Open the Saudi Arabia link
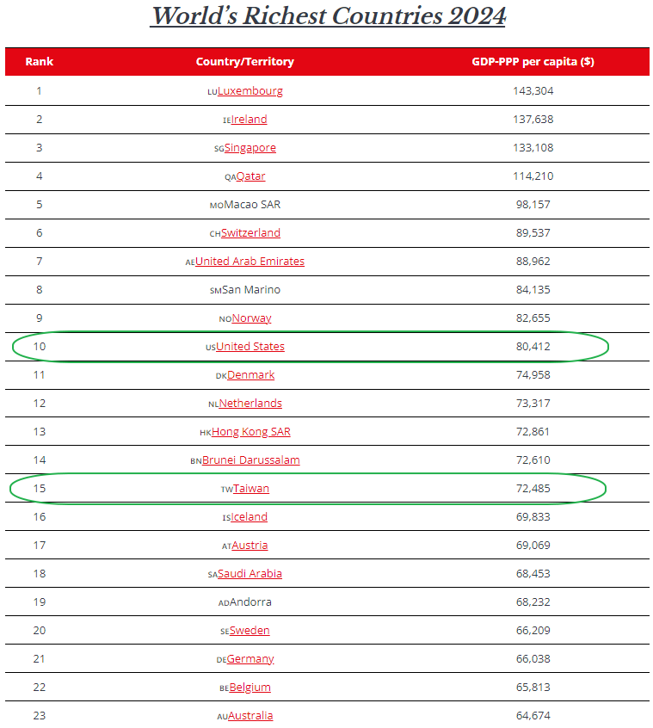This screenshot has width=653, height=728. (x=249, y=574)
